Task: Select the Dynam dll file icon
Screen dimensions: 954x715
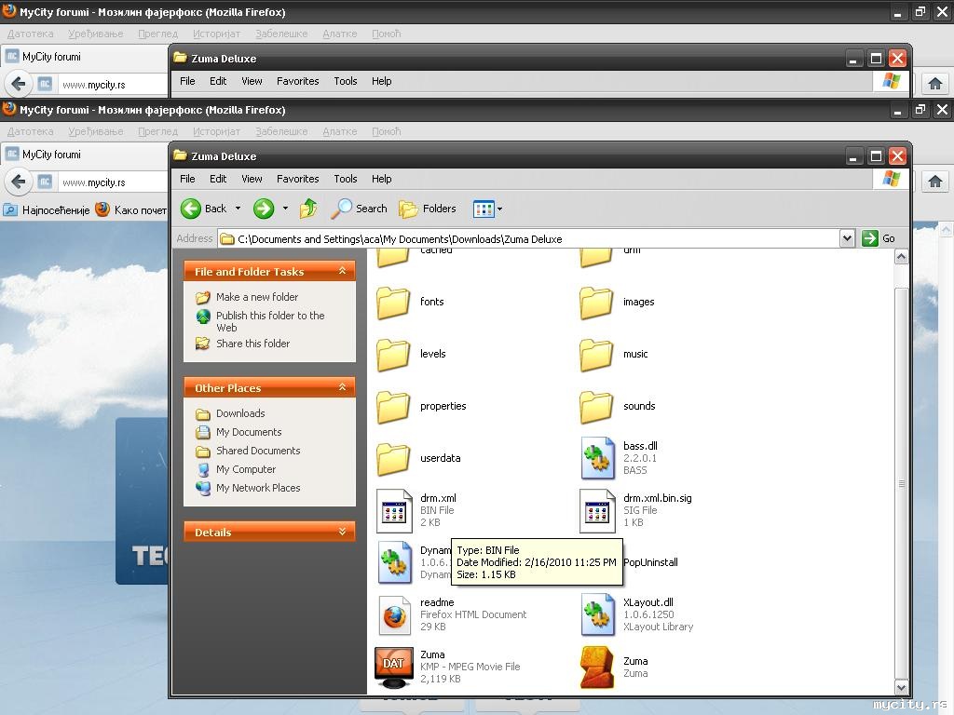Action: (x=394, y=563)
